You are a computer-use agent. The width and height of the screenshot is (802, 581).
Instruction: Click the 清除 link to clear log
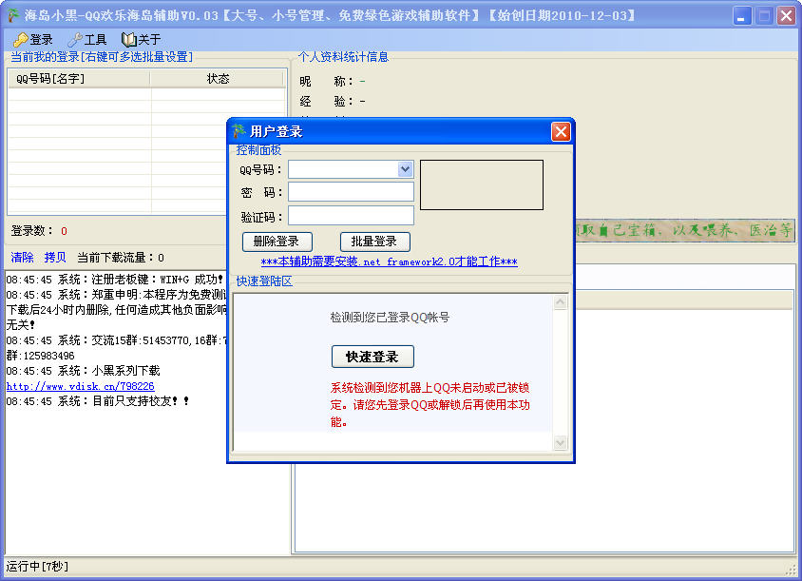(22, 258)
